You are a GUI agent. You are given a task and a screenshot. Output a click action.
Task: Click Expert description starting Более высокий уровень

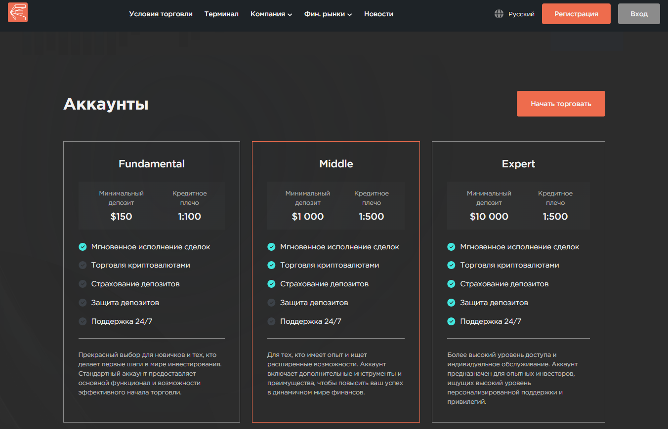coord(512,378)
